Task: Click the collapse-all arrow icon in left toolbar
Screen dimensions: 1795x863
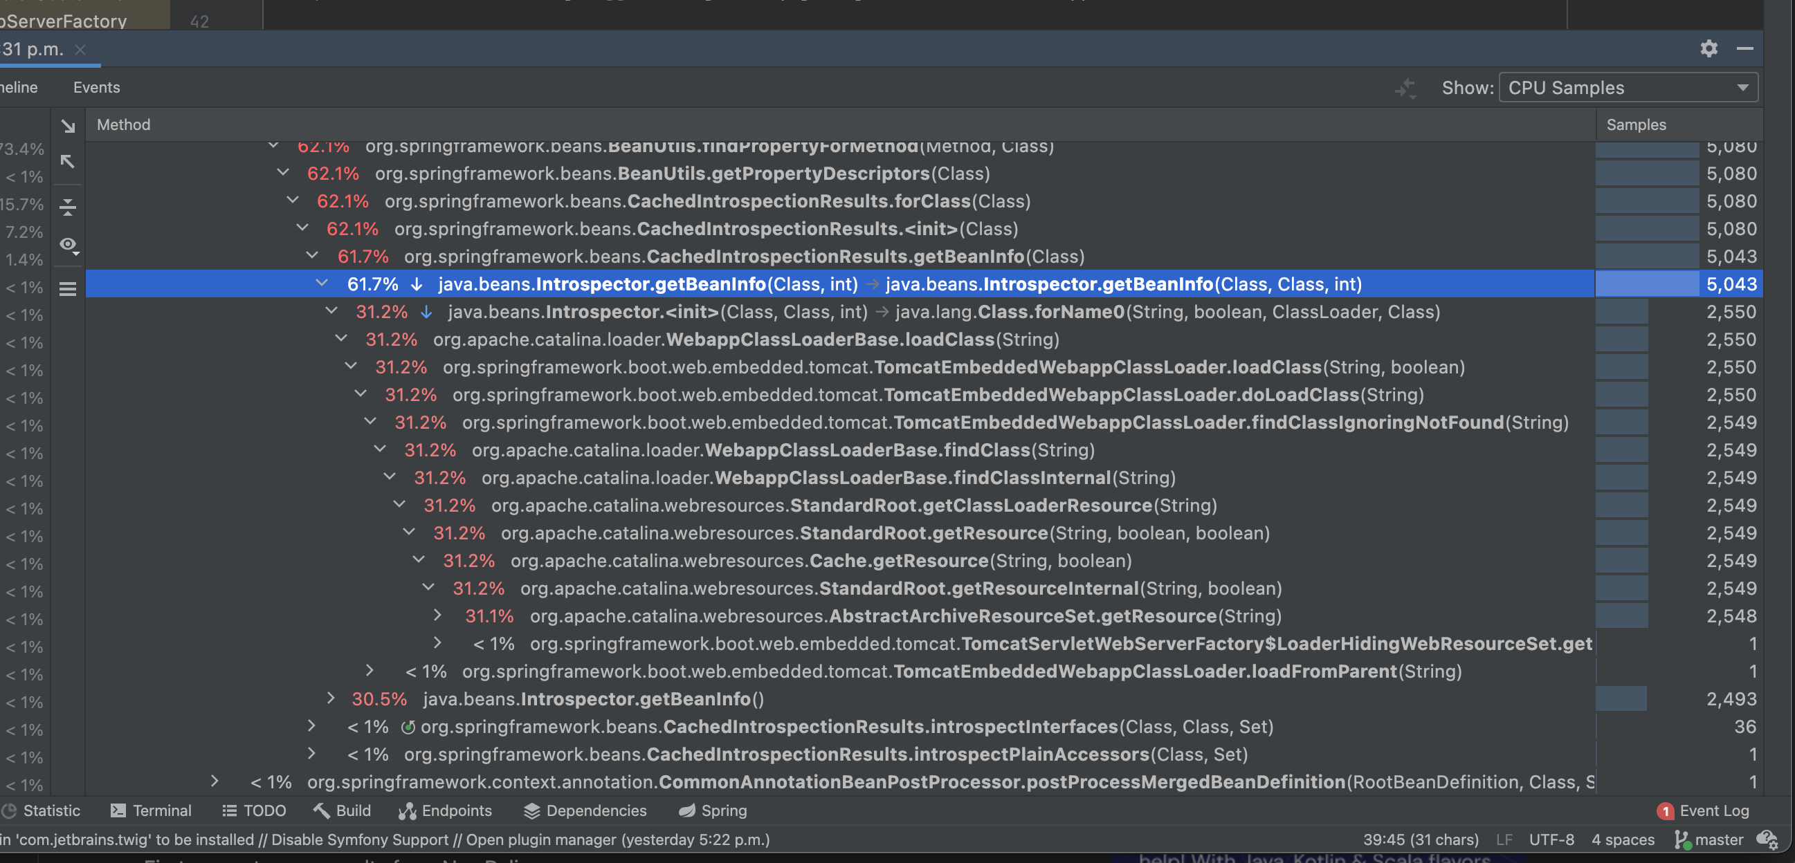Action: 68,162
